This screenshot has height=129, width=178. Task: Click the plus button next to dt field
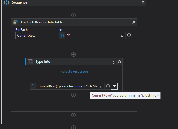129,35
